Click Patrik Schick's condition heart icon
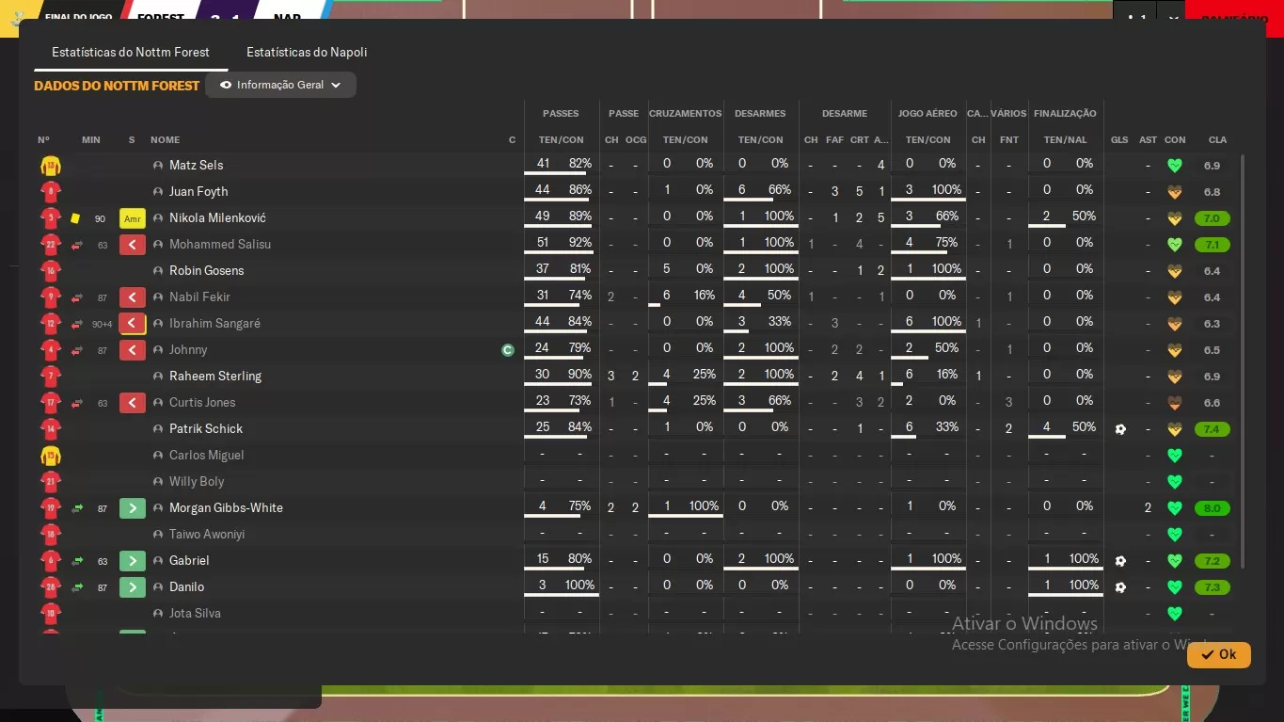1284x722 pixels. pyautogui.click(x=1174, y=429)
